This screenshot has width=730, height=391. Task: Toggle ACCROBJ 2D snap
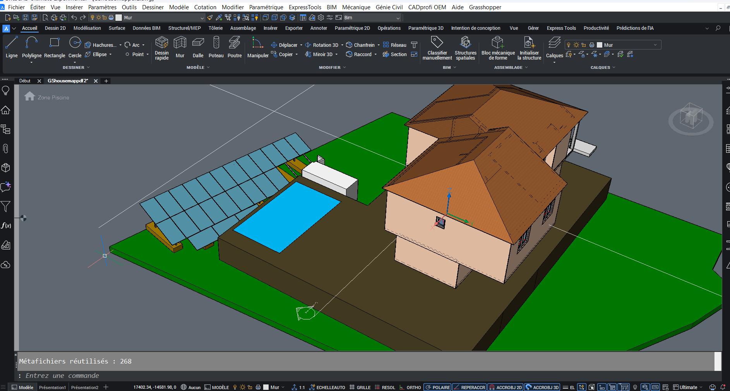[506, 387]
